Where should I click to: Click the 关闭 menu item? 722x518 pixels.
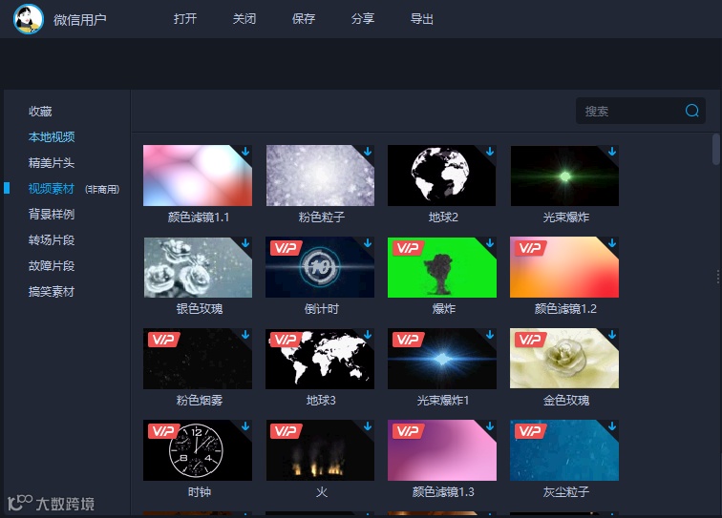[244, 19]
